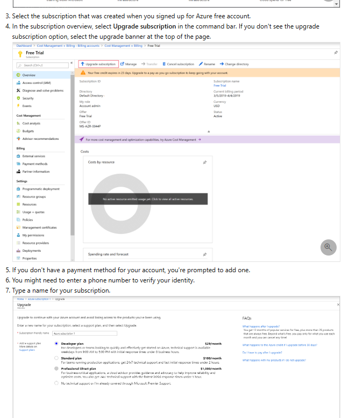Click the Events lightning bolt icon

click(18, 106)
